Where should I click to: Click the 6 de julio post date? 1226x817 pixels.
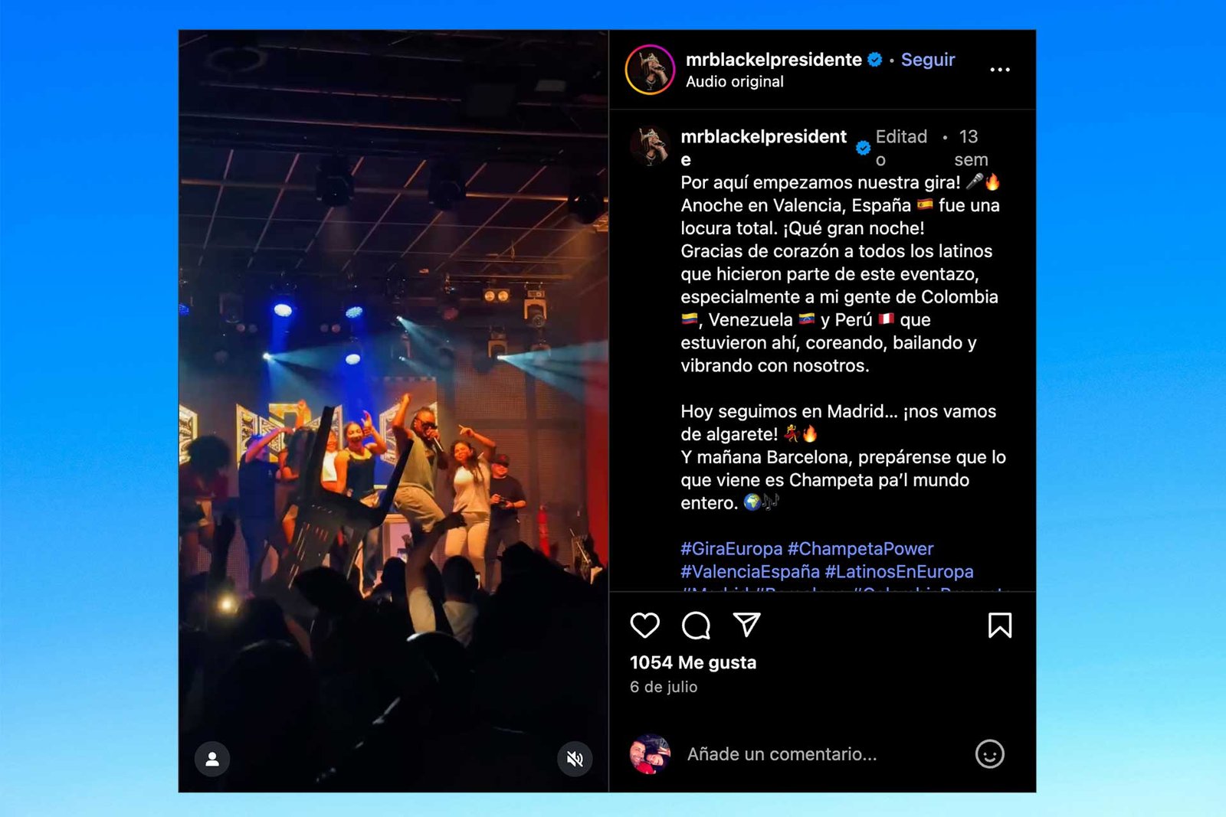point(664,687)
